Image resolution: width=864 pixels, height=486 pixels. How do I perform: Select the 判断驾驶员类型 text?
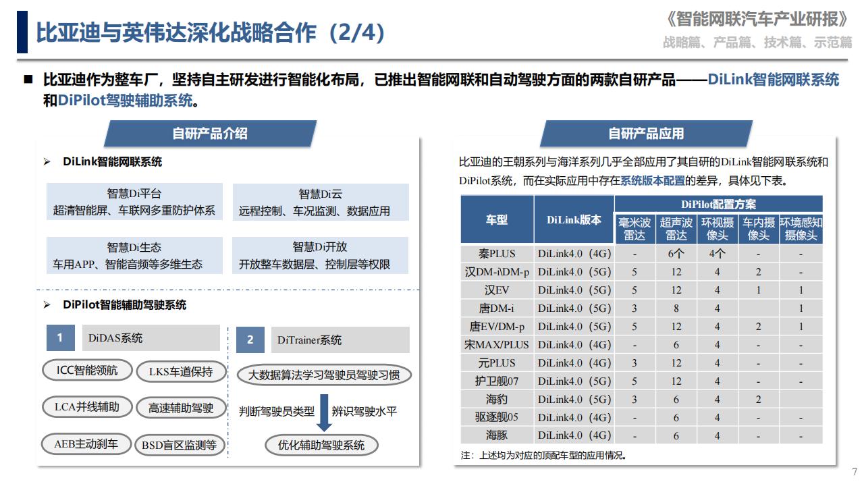[277, 411]
